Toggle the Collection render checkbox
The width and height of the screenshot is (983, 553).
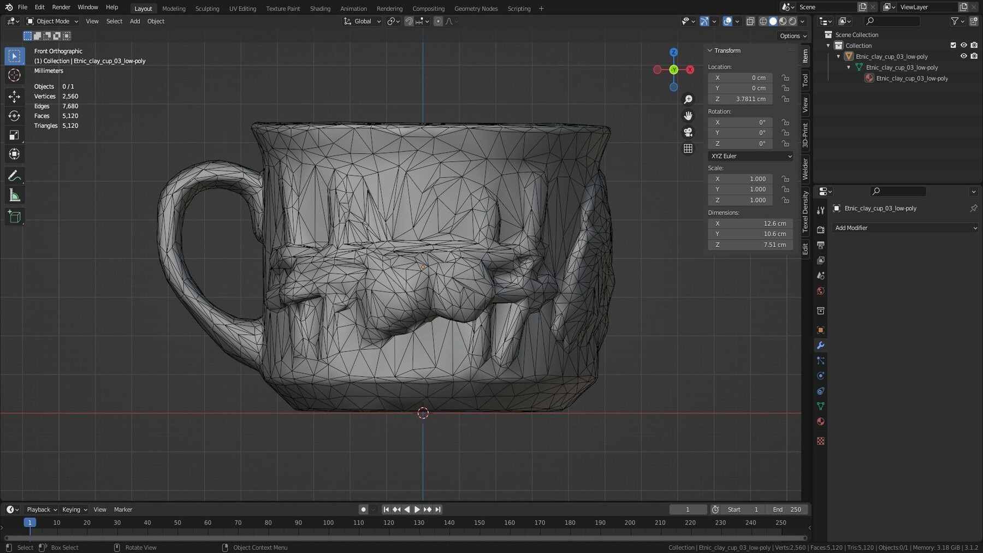(974, 45)
